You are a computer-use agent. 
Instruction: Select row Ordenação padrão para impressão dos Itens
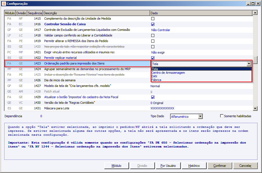pos(78,63)
